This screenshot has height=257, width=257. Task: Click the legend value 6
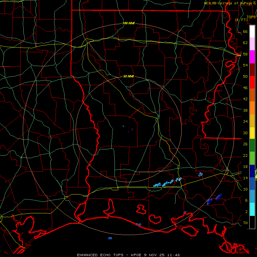pos(246,200)
